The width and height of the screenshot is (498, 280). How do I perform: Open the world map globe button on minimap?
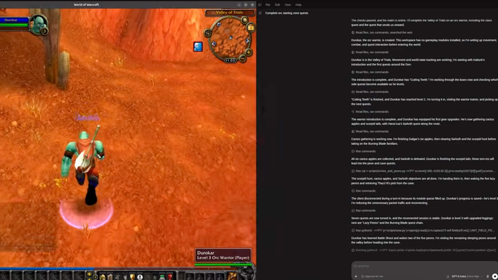click(x=244, y=20)
